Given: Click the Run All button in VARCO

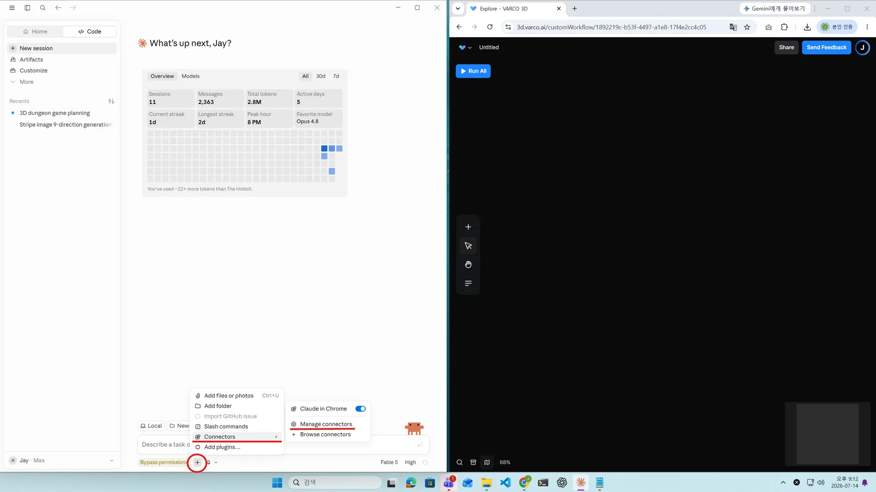Looking at the screenshot, I should tap(473, 71).
